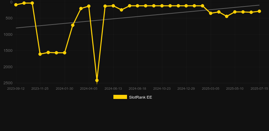Click the 1500 y-axis label
This screenshot has width=269, height=131.
tap(8, 50)
